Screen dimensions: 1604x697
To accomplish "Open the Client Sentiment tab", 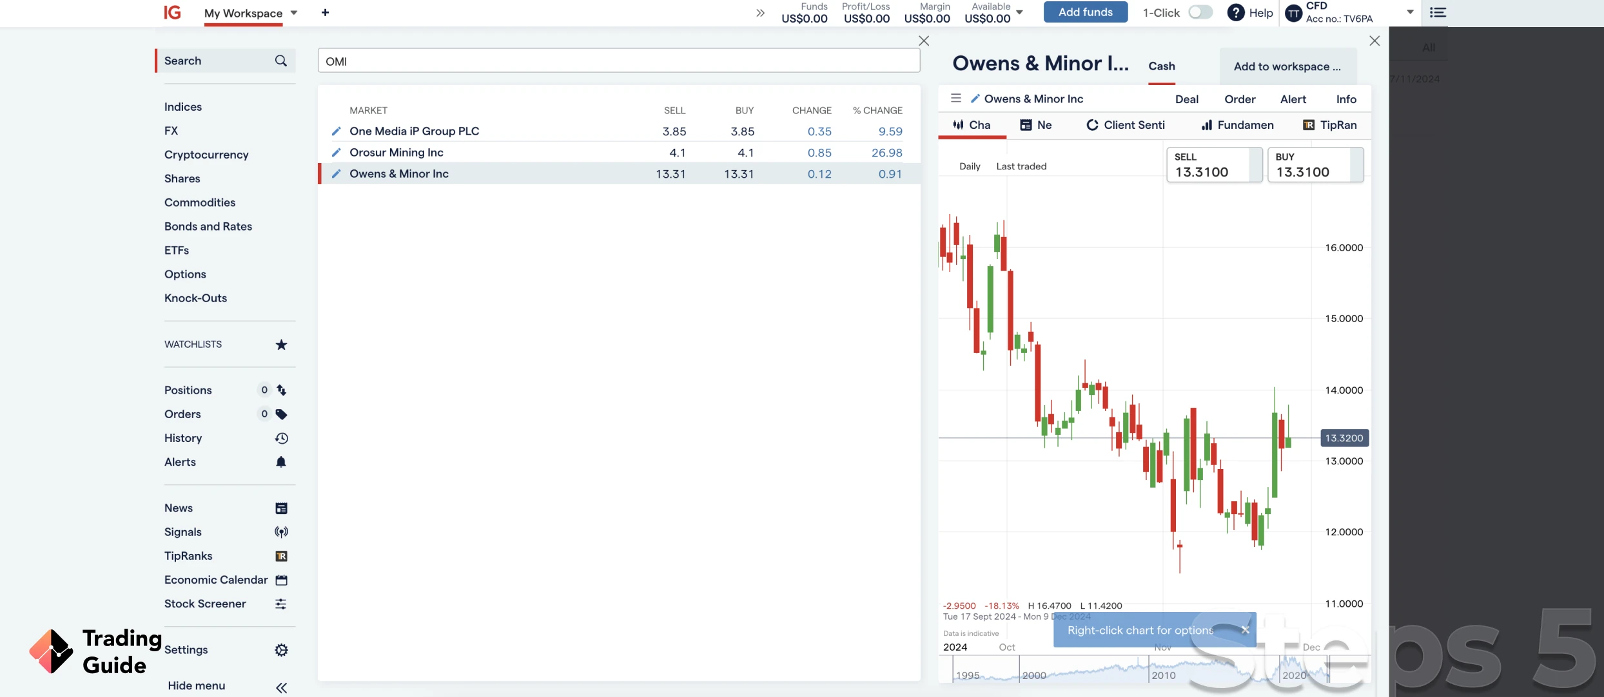I will pos(1126,125).
